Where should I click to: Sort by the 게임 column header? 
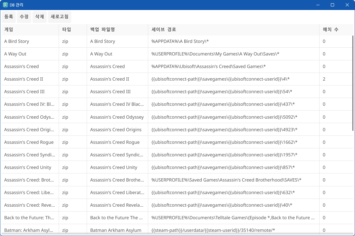[x=30, y=29]
